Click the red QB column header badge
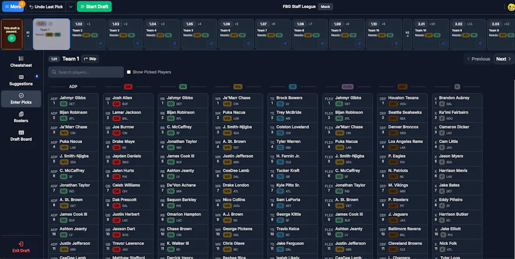This screenshot has height=259, width=515. pyautogui.click(x=128, y=87)
